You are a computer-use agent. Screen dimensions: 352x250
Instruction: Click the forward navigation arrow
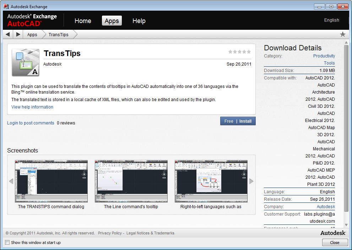(18, 34)
